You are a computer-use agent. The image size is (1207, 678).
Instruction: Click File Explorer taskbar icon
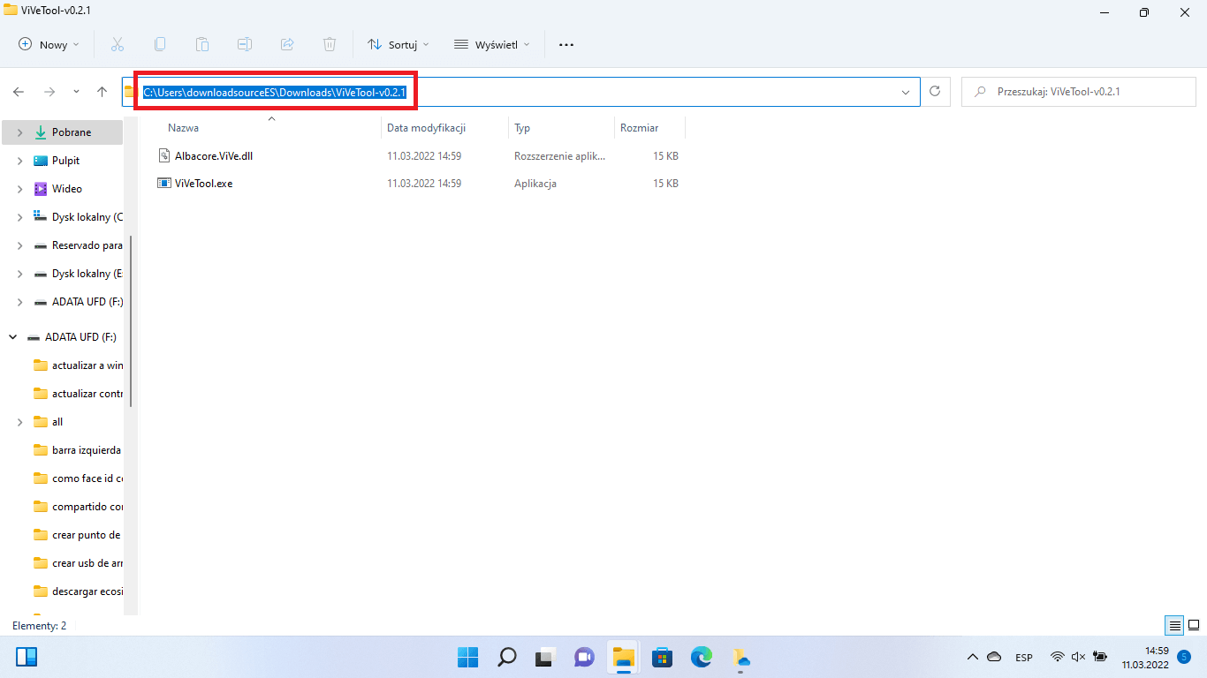click(x=623, y=657)
